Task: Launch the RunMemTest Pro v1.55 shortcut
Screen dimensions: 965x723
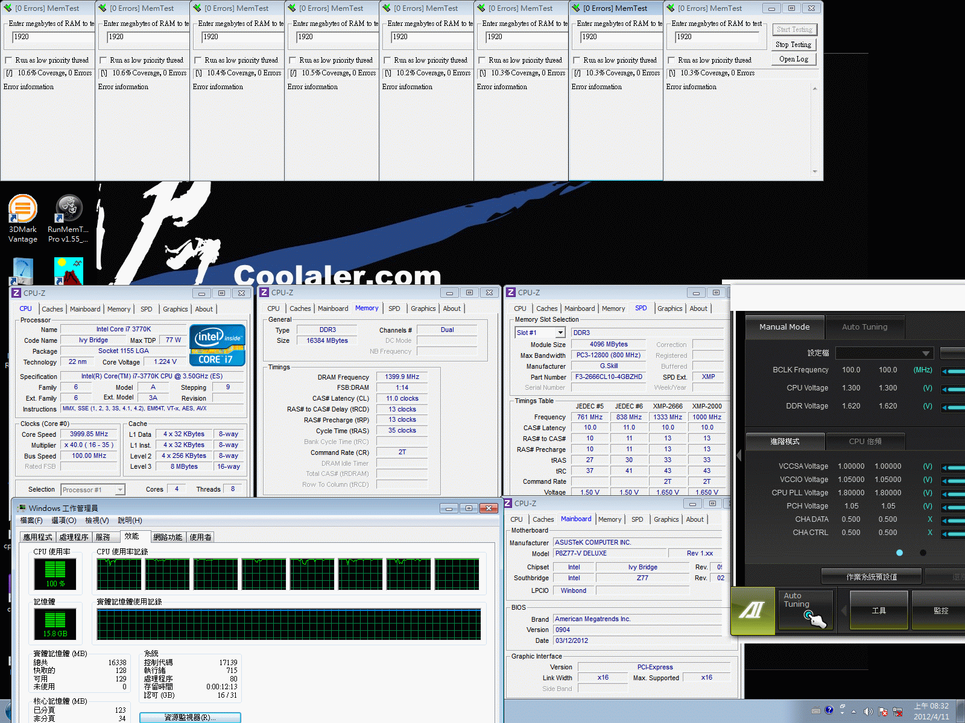Action: tap(68, 219)
